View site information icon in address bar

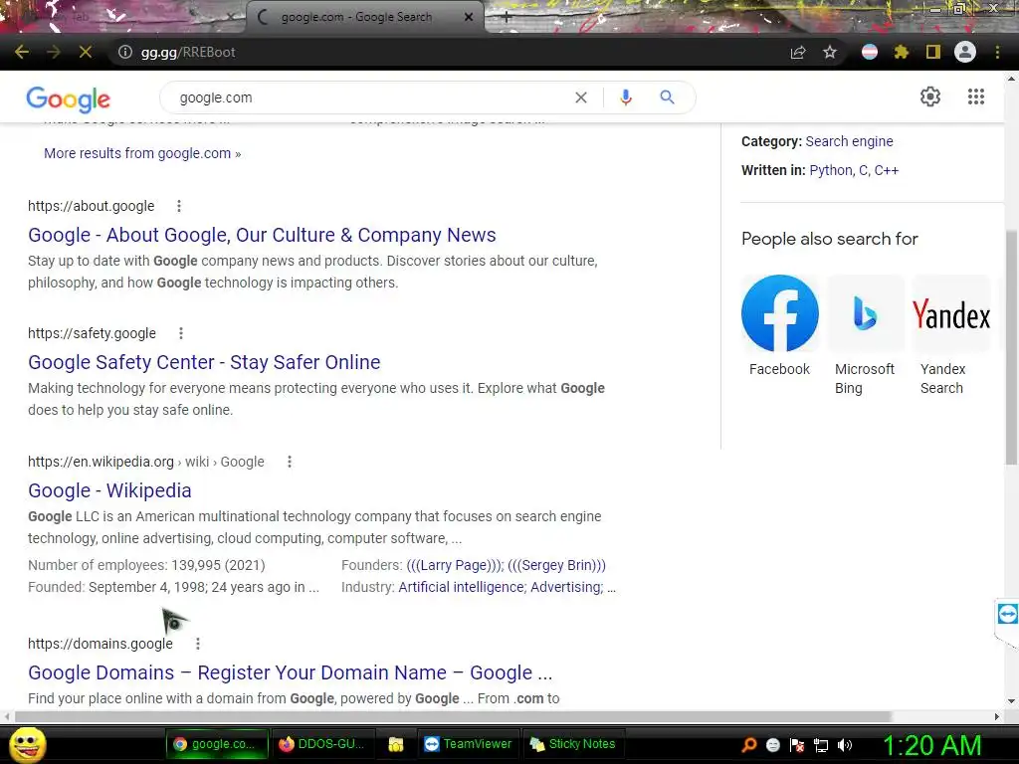point(125,52)
